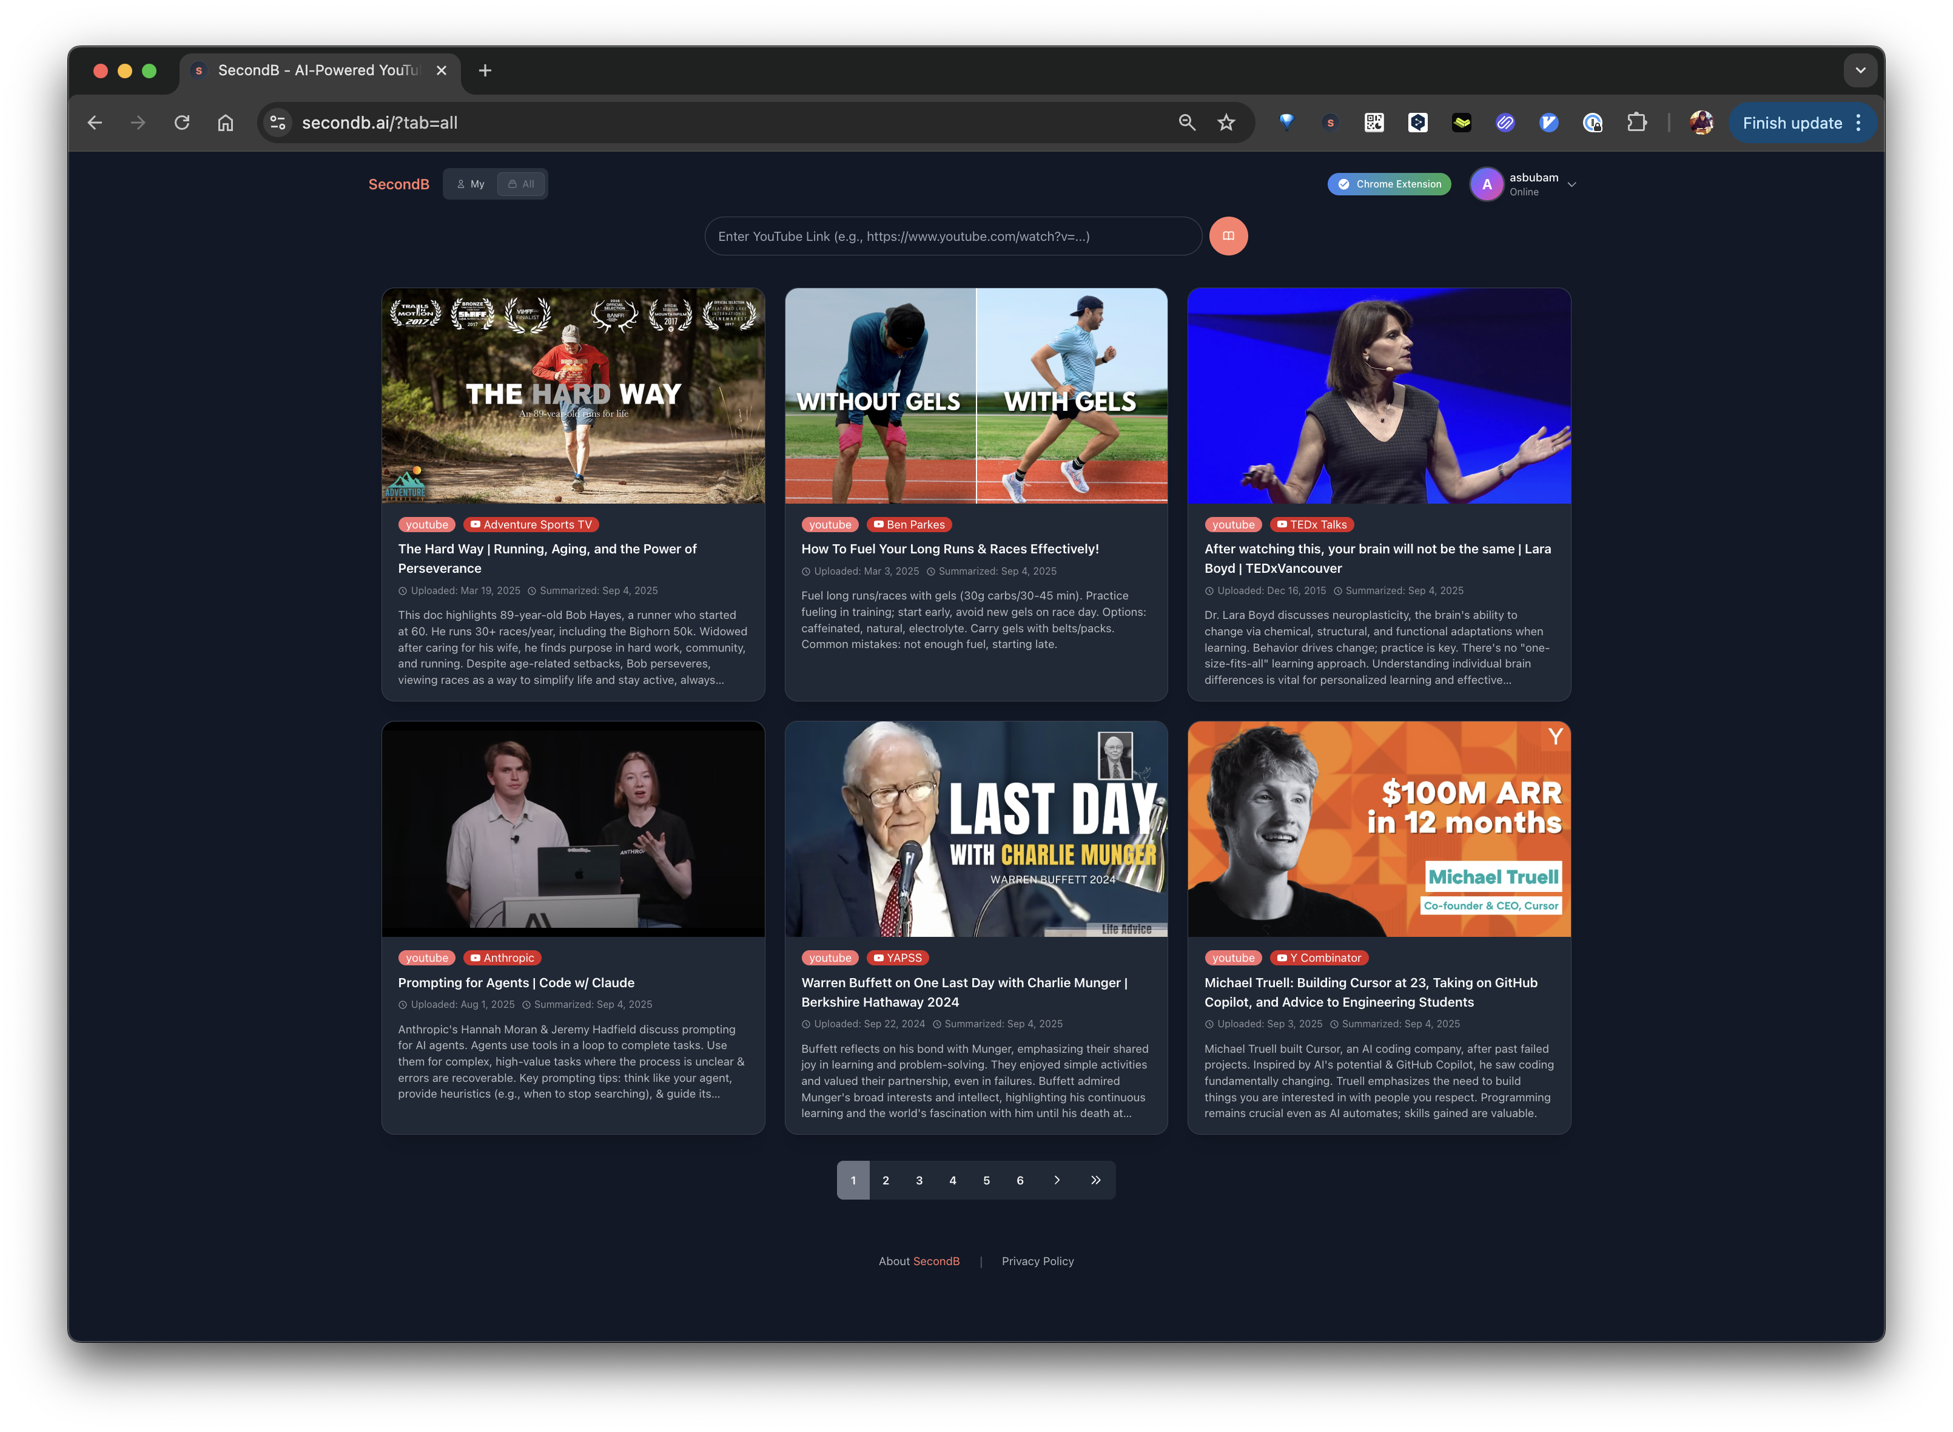The image size is (1953, 1432).
Task: Open site information icon in address bar
Action: (x=278, y=123)
